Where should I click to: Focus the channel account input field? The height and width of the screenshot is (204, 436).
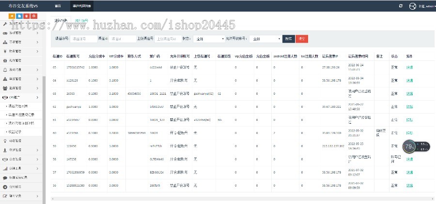(83, 39)
